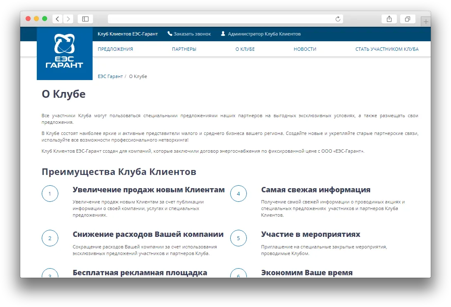The height and width of the screenshot is (307, 451).
Task: Close the window with the red button
Action: [28, 19]
